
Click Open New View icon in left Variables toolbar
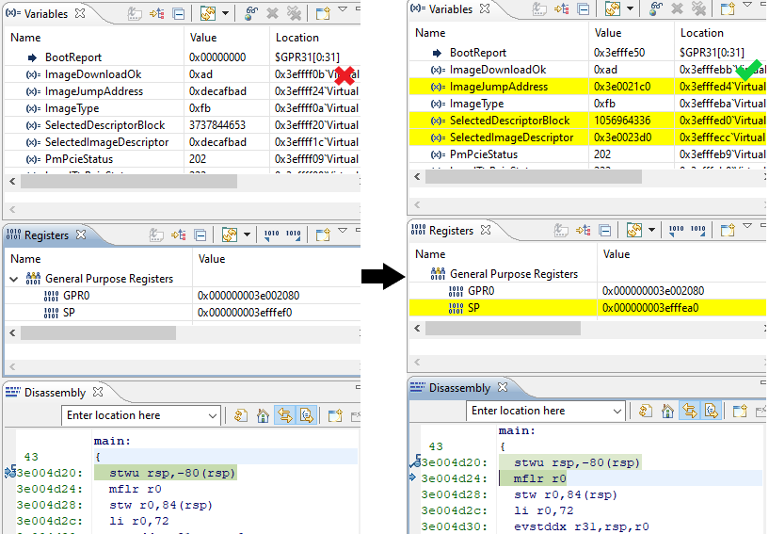click(323, 14)
